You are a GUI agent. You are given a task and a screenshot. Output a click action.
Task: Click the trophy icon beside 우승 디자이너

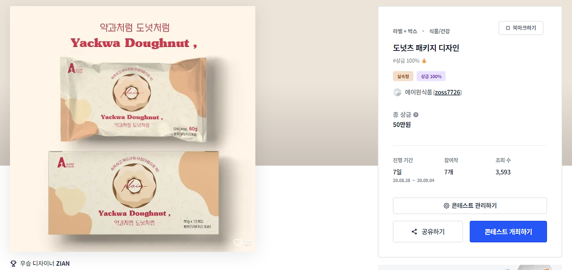[x=13, y=263]
